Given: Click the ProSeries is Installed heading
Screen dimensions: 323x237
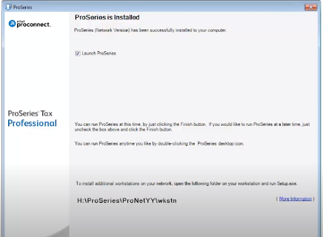Looking at the screenshot, I should (107, 17).
